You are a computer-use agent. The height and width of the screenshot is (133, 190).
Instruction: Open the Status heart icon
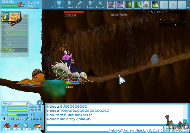(59, 4)
